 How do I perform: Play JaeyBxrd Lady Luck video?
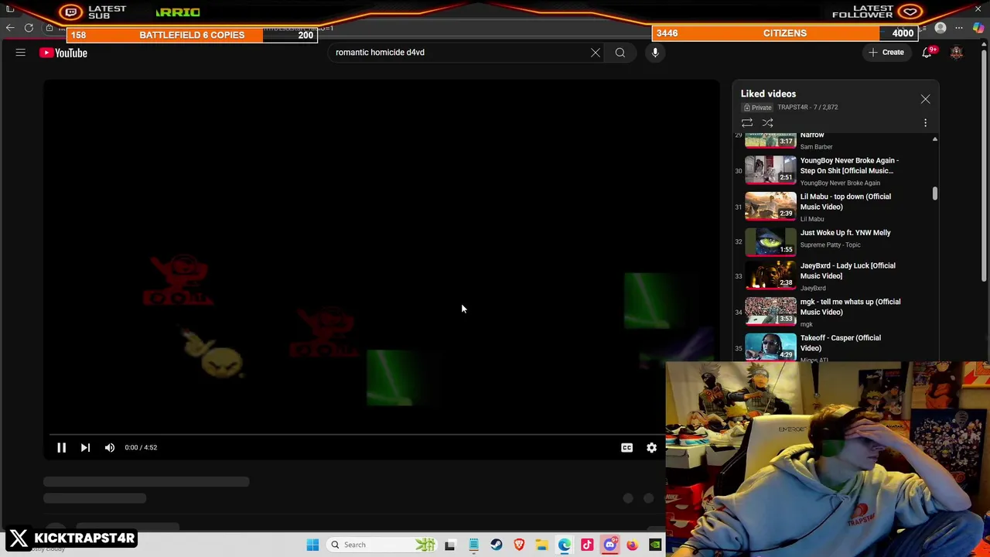[x=848, y=271]
